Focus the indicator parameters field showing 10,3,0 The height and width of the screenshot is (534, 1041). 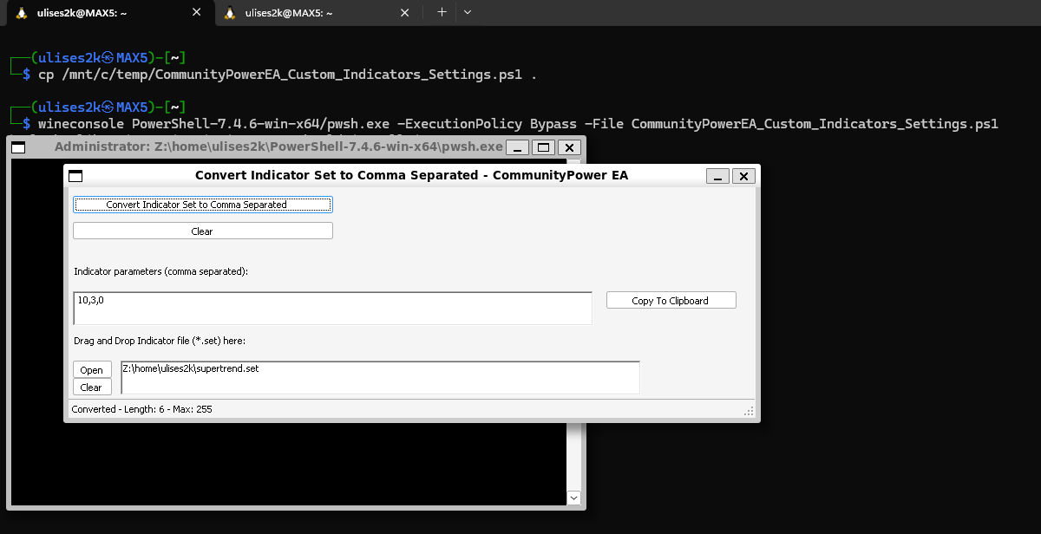[333, 308]
